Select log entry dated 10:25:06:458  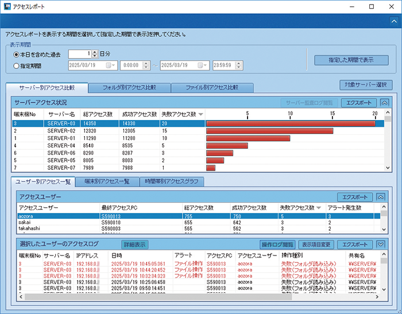(199, 282)
